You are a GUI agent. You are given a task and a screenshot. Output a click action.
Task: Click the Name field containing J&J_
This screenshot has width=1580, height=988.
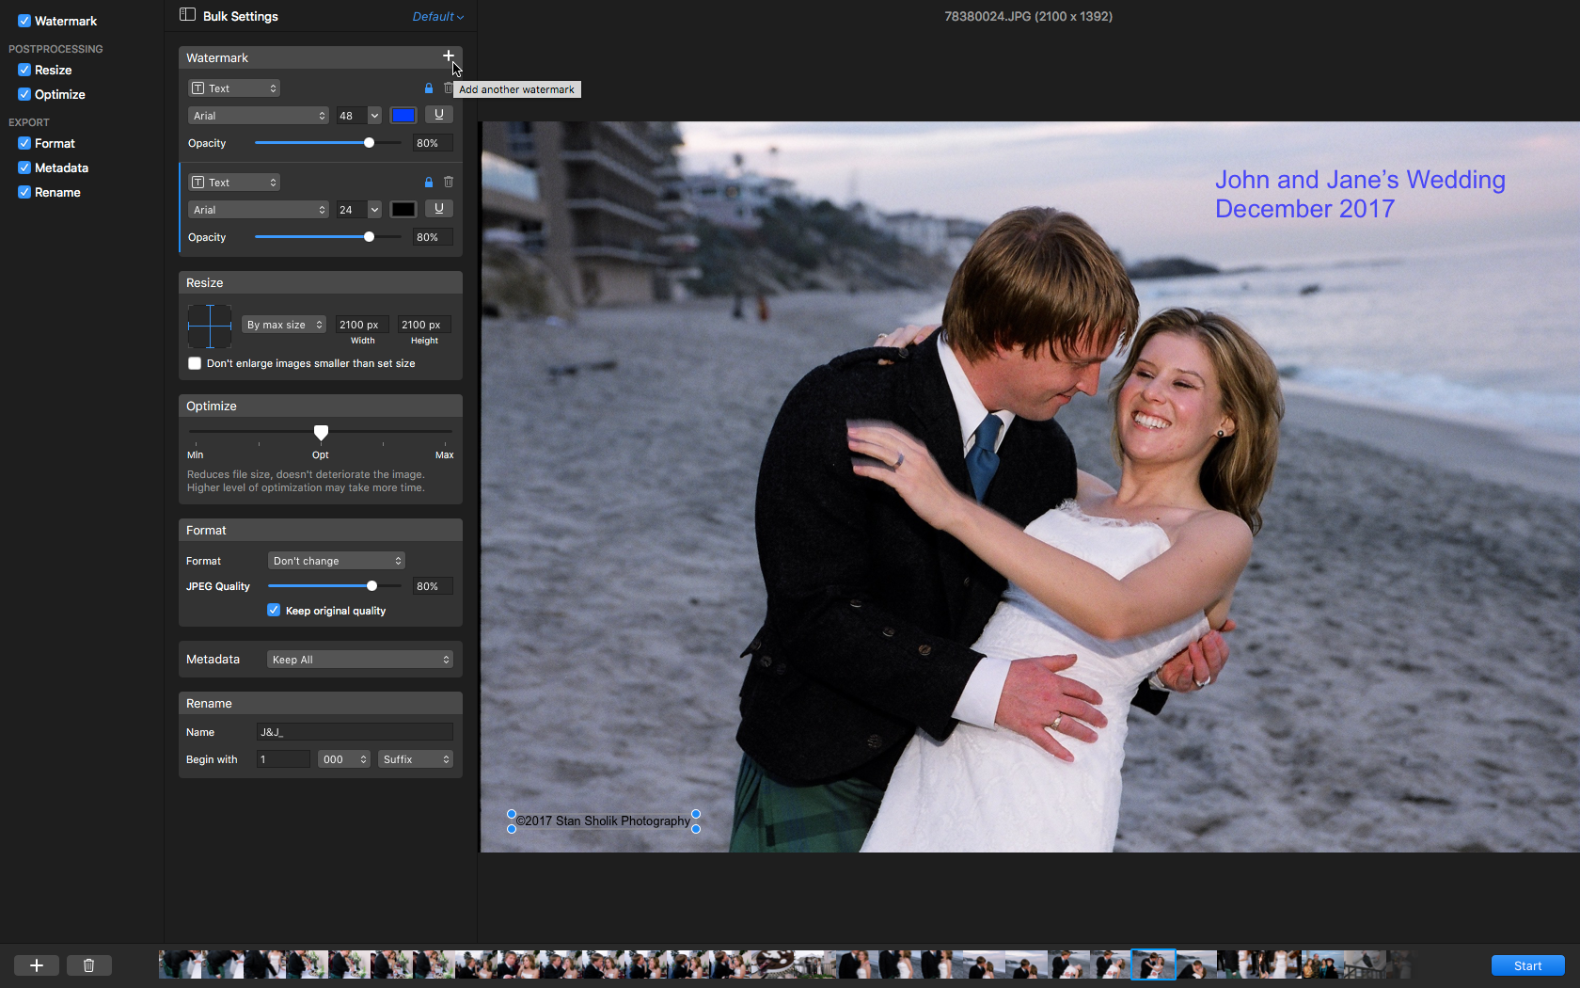354,732
